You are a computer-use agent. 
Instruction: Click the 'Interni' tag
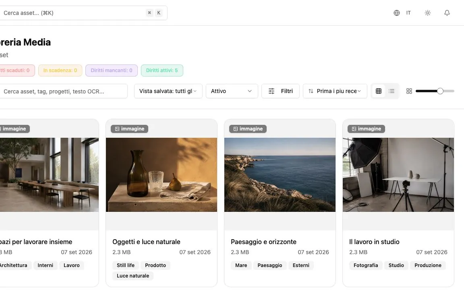pyautogui.click(x=45, y=265)
